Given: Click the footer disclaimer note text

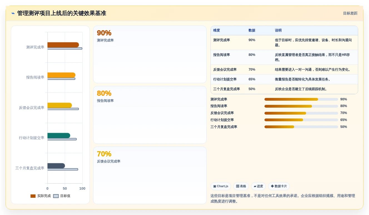Looking at the screenshot, I should (x=283, y=199).
